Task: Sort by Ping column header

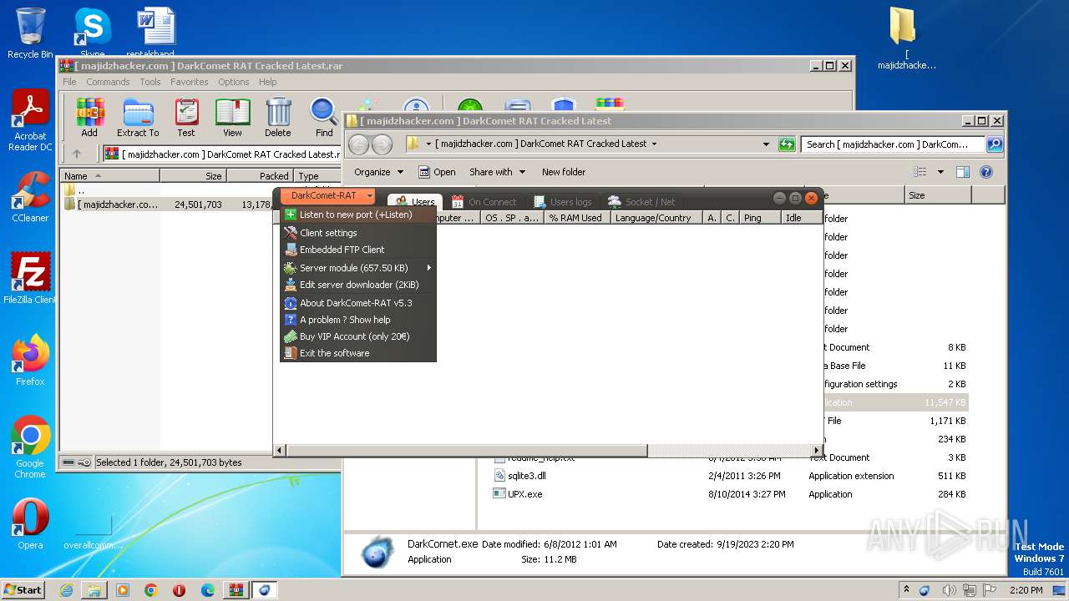Action: [760, 218]
